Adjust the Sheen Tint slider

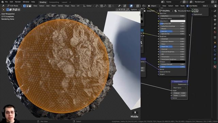click(172, 46)
